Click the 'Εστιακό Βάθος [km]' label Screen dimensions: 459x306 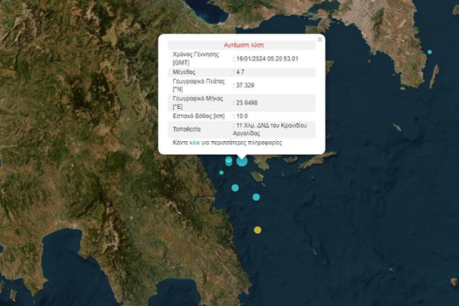point(199,116)
